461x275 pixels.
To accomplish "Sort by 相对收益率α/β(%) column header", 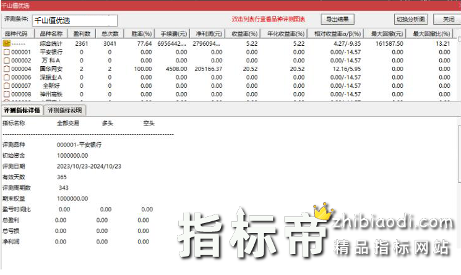I will pyautogui.click(x=335, y=34).
